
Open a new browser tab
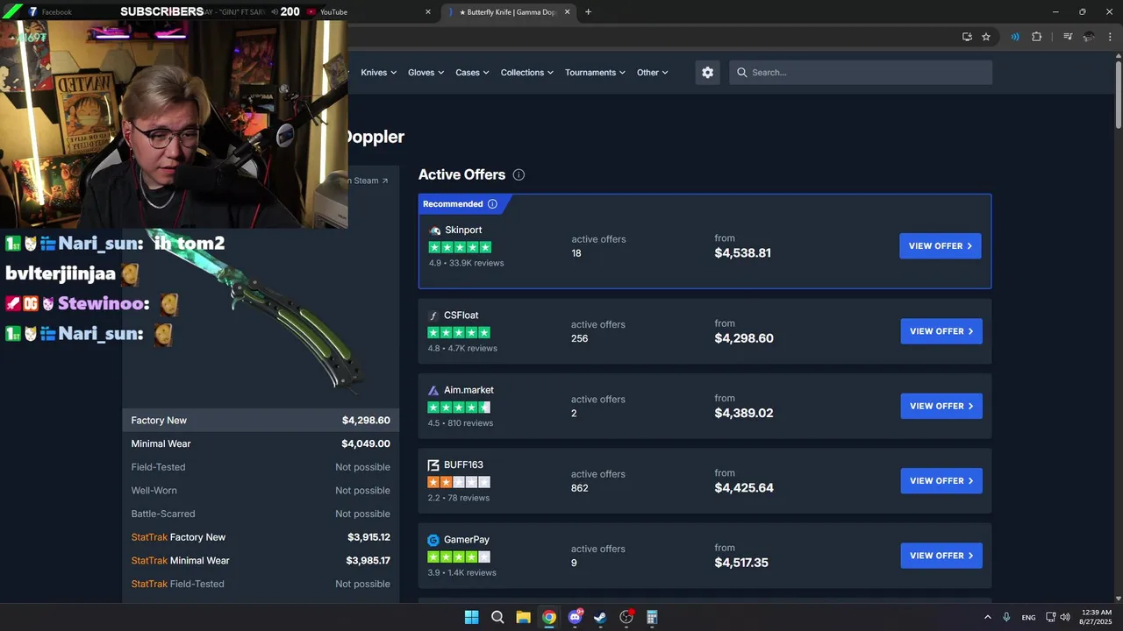click(588, 12)
